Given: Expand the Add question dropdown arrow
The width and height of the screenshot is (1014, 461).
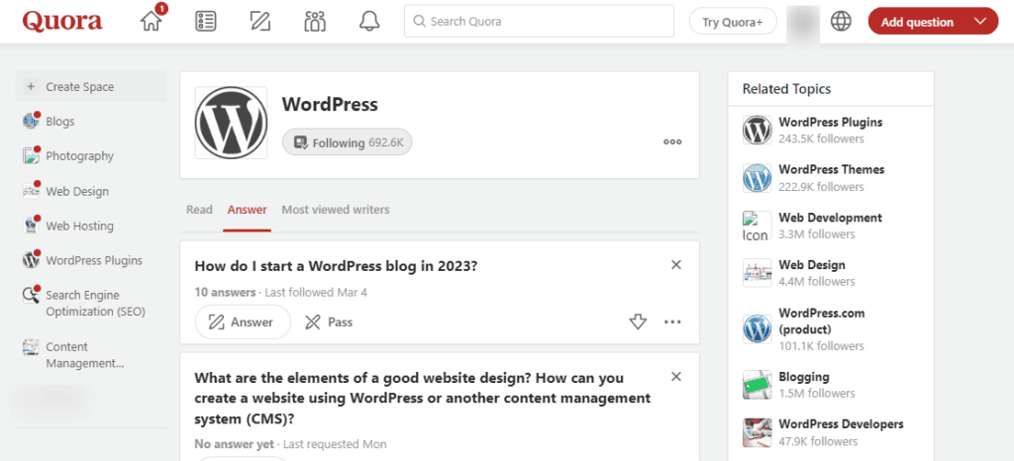Looking at the screenshot, I should click(x=980, y=22).
